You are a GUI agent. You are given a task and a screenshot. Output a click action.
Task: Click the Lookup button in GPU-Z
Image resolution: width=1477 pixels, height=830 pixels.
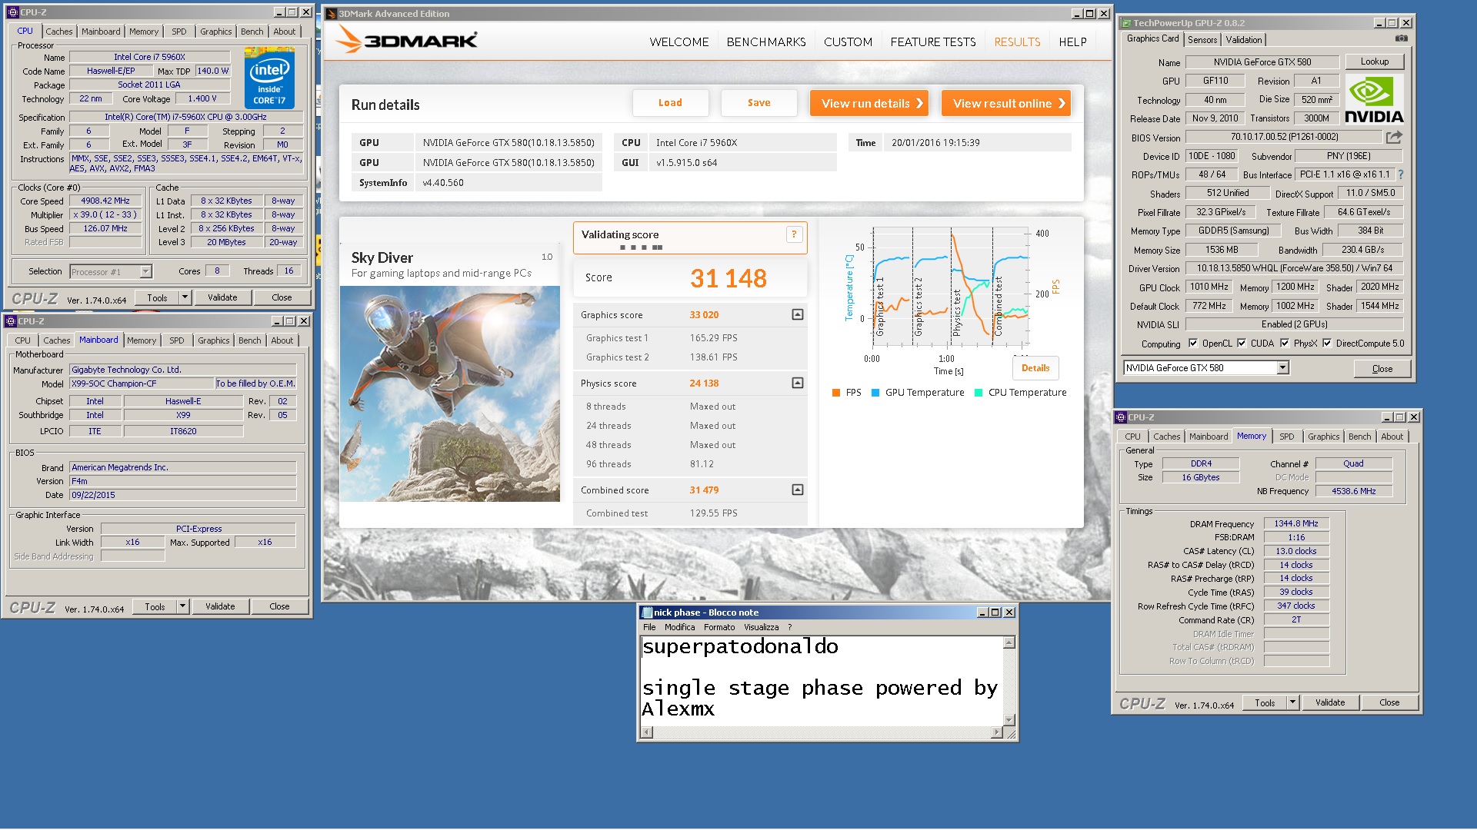pos(1374,61)
